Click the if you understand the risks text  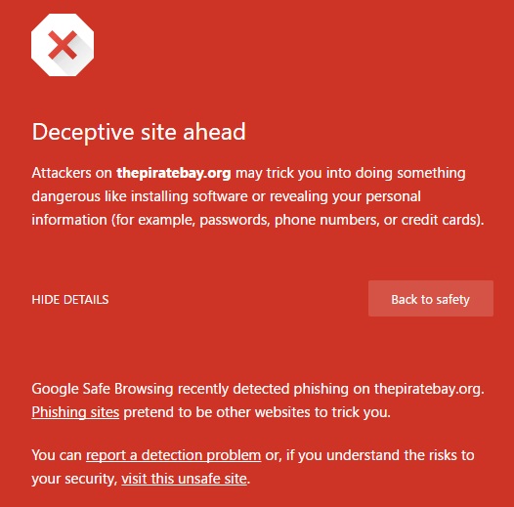click(x=369, y=455)
